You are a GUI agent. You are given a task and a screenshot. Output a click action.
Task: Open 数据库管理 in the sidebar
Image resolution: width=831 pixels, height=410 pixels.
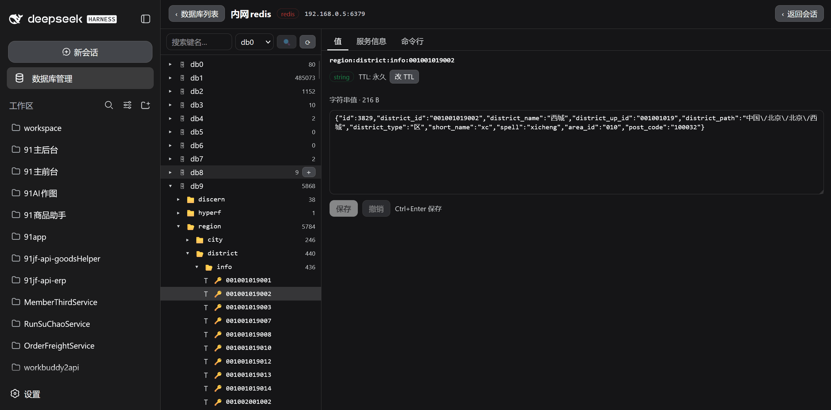(80, 78)
